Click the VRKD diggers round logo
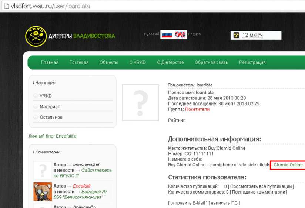Image resolution: width=305 pixels, height=208 pixels. 36,36
